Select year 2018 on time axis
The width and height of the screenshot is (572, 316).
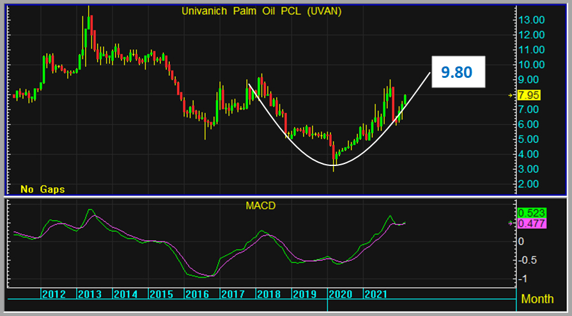(x=268, y=294)
